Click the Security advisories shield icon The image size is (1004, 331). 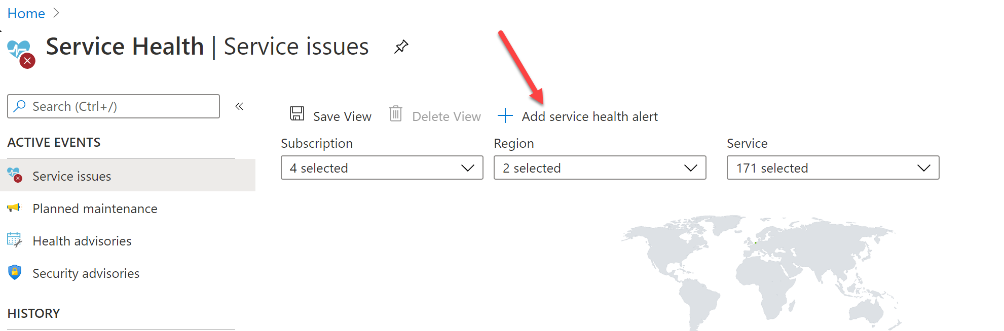pyautogui.click(x=15, y=272)
